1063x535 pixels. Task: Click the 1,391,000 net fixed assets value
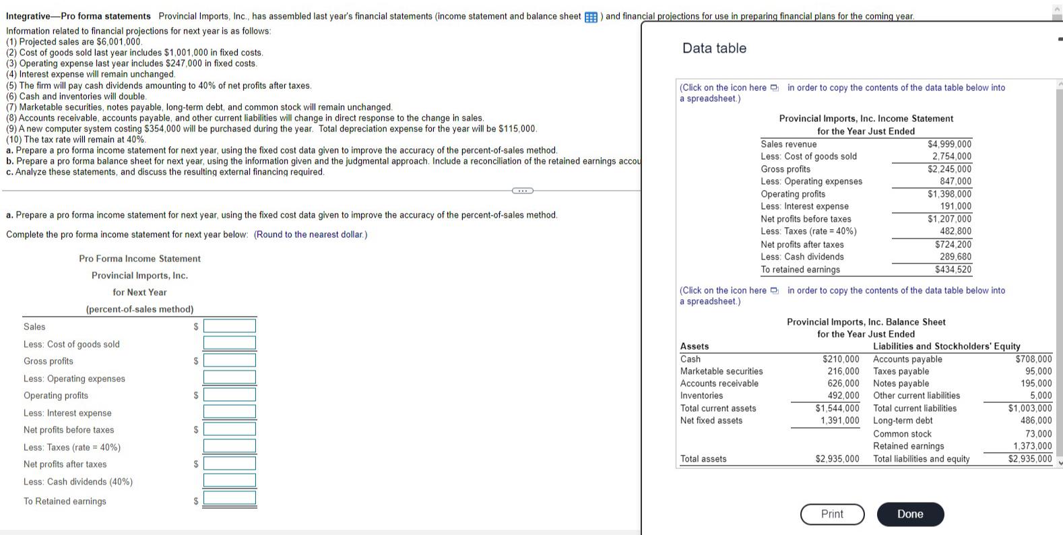pyautogui.click(x=840, y=420)
